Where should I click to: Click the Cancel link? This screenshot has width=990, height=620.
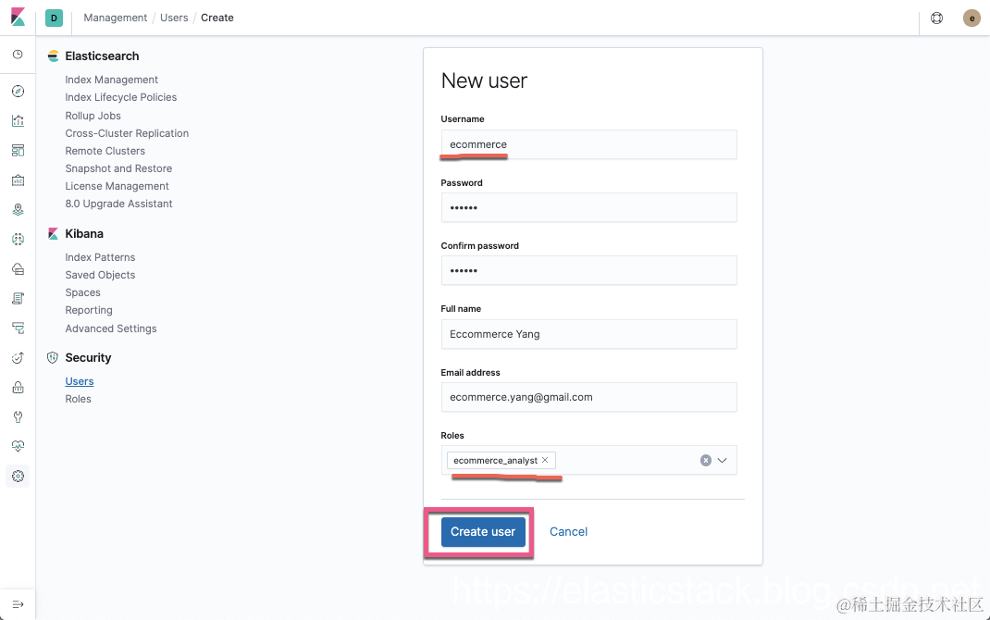(568, 531)
